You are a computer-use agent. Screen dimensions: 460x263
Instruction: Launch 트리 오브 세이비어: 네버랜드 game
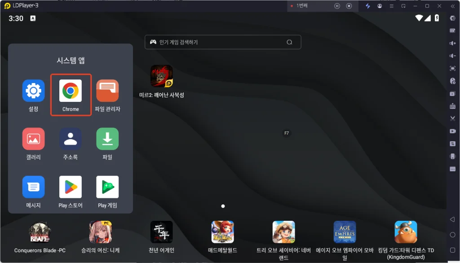(284, 232)
